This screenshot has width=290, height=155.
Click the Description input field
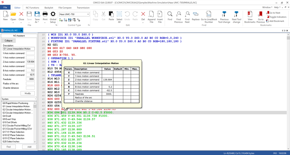click(x=19, y=49)
